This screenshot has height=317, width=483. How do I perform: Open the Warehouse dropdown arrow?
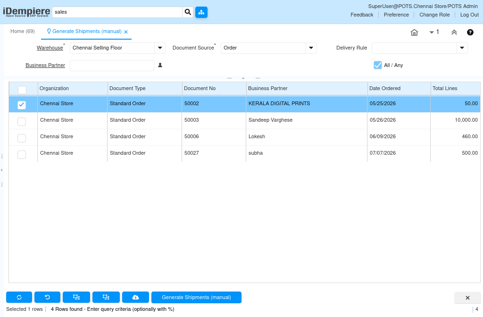pos(160,48)
